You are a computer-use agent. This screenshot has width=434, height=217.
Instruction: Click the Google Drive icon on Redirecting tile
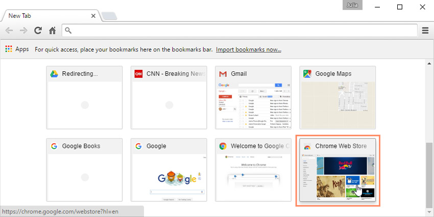point(54,74)
